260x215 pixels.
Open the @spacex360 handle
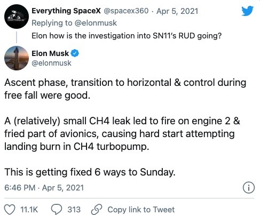[x=126, y=11]
